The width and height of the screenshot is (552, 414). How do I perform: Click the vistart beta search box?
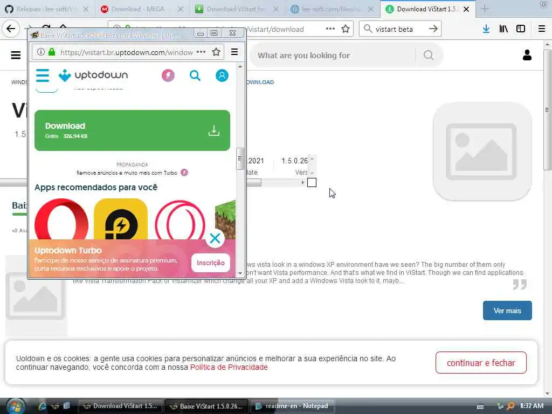(394, 29)
